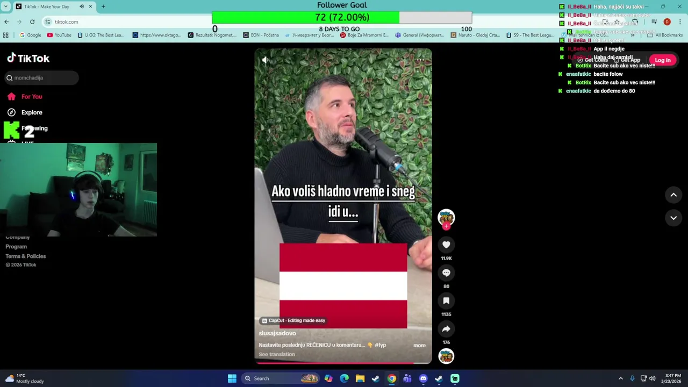
Task: Open the Chrome profile avatar
Action: tap(667, 22)
